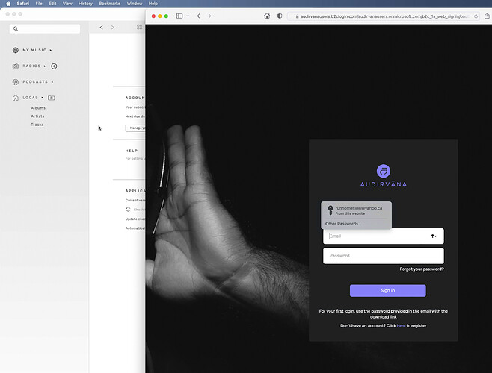This screenshot has width=492, height=373.
Task: Open the File menu
Action: [x=39, y=4]
